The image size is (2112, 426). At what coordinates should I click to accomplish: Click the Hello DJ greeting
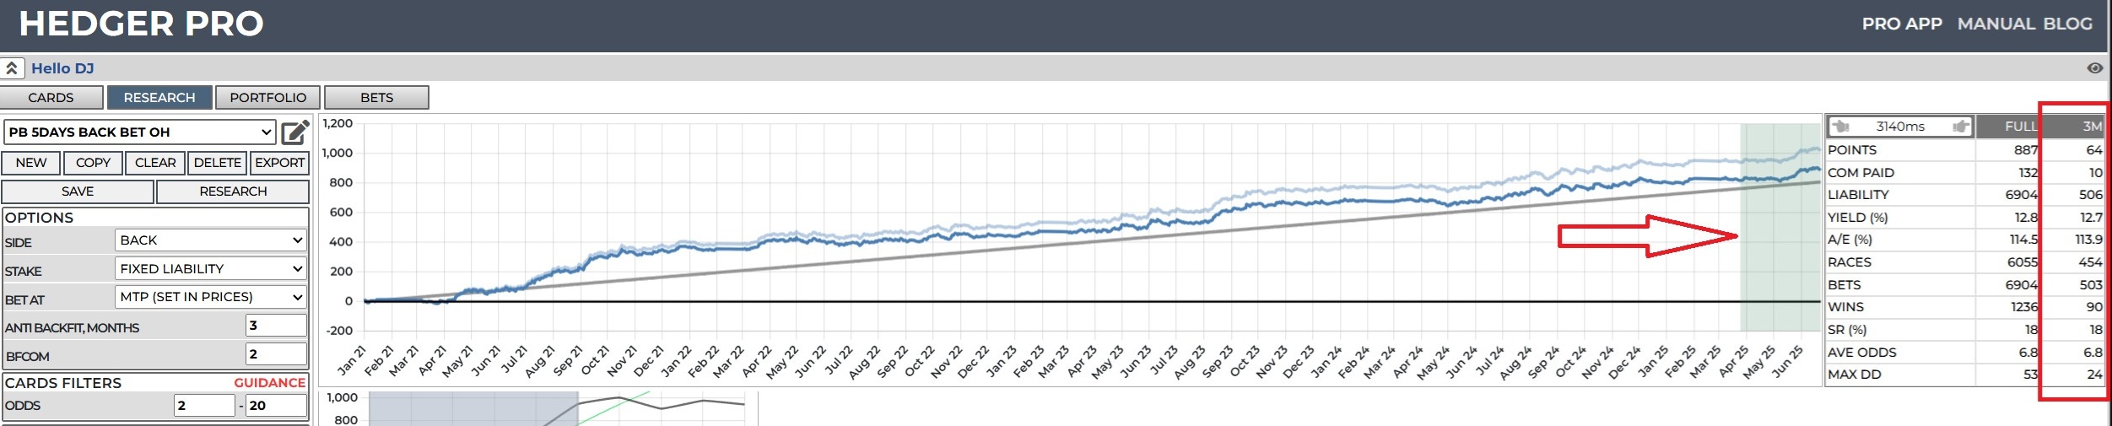tap(62, 68)
